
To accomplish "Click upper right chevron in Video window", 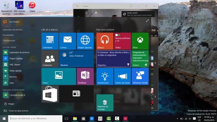I will coord(155,63).
